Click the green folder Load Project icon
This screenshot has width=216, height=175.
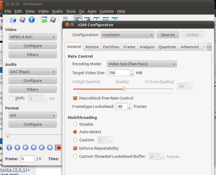[44, 20]
